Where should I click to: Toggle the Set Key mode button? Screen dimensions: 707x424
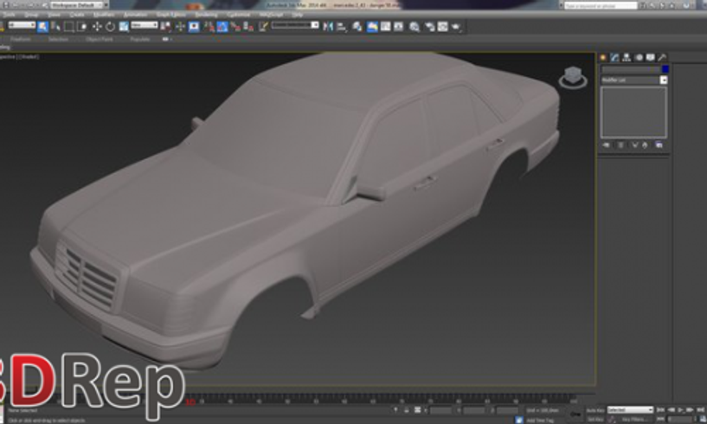[595, 419]
